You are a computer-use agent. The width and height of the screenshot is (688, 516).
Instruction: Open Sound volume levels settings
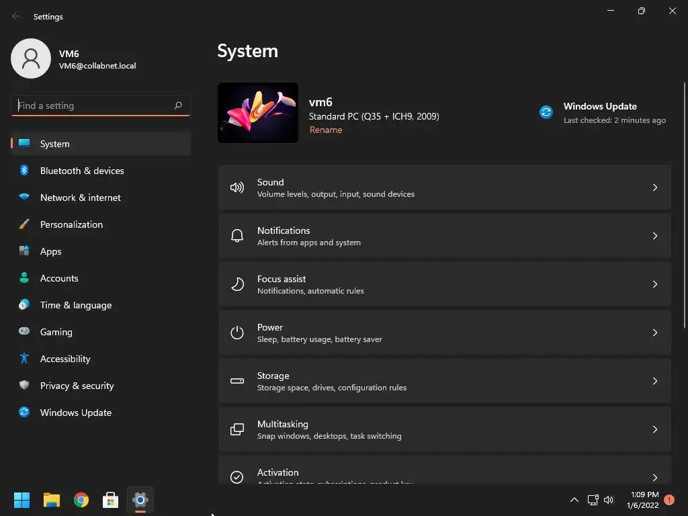click(x=445, y=188)
